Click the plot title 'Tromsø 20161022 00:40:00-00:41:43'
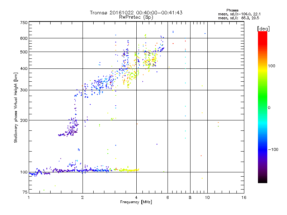 [x=136, y=13]
